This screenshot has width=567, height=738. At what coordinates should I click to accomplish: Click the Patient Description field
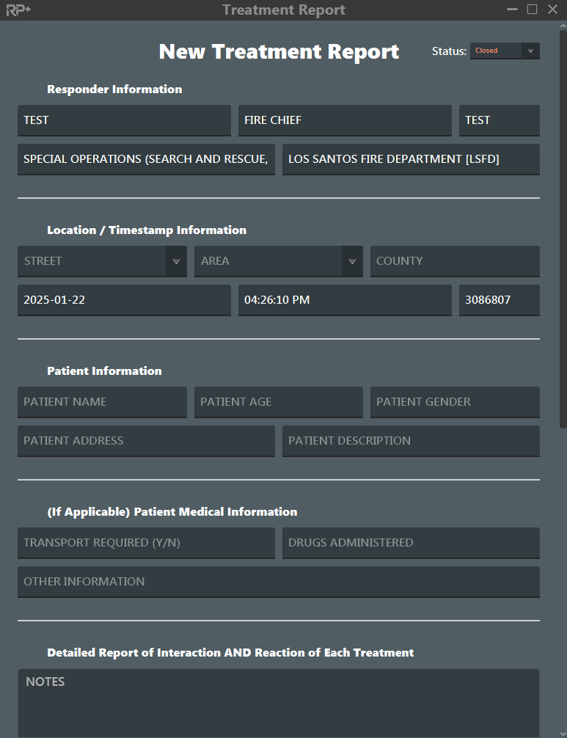(x=410, y=441)
